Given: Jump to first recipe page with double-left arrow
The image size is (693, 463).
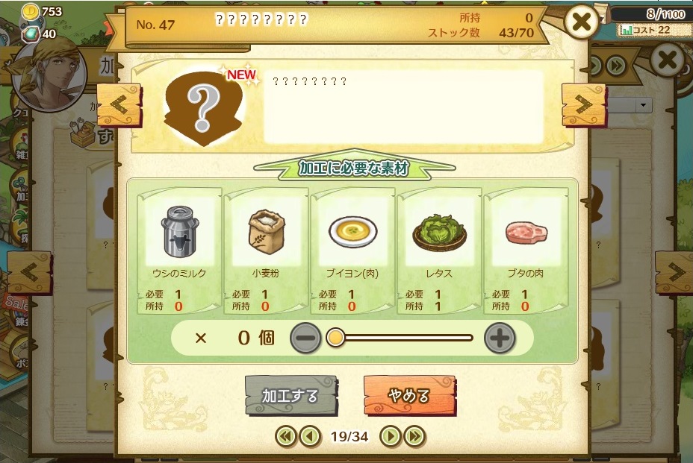Looking at the screenshot, I should pos(285,436).
